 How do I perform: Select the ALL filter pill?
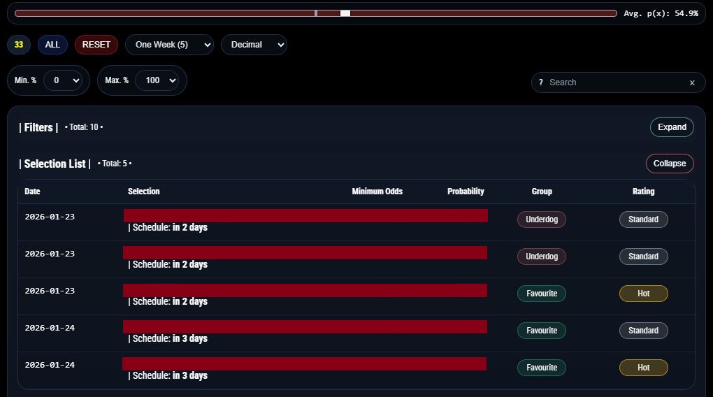[52, 45]
